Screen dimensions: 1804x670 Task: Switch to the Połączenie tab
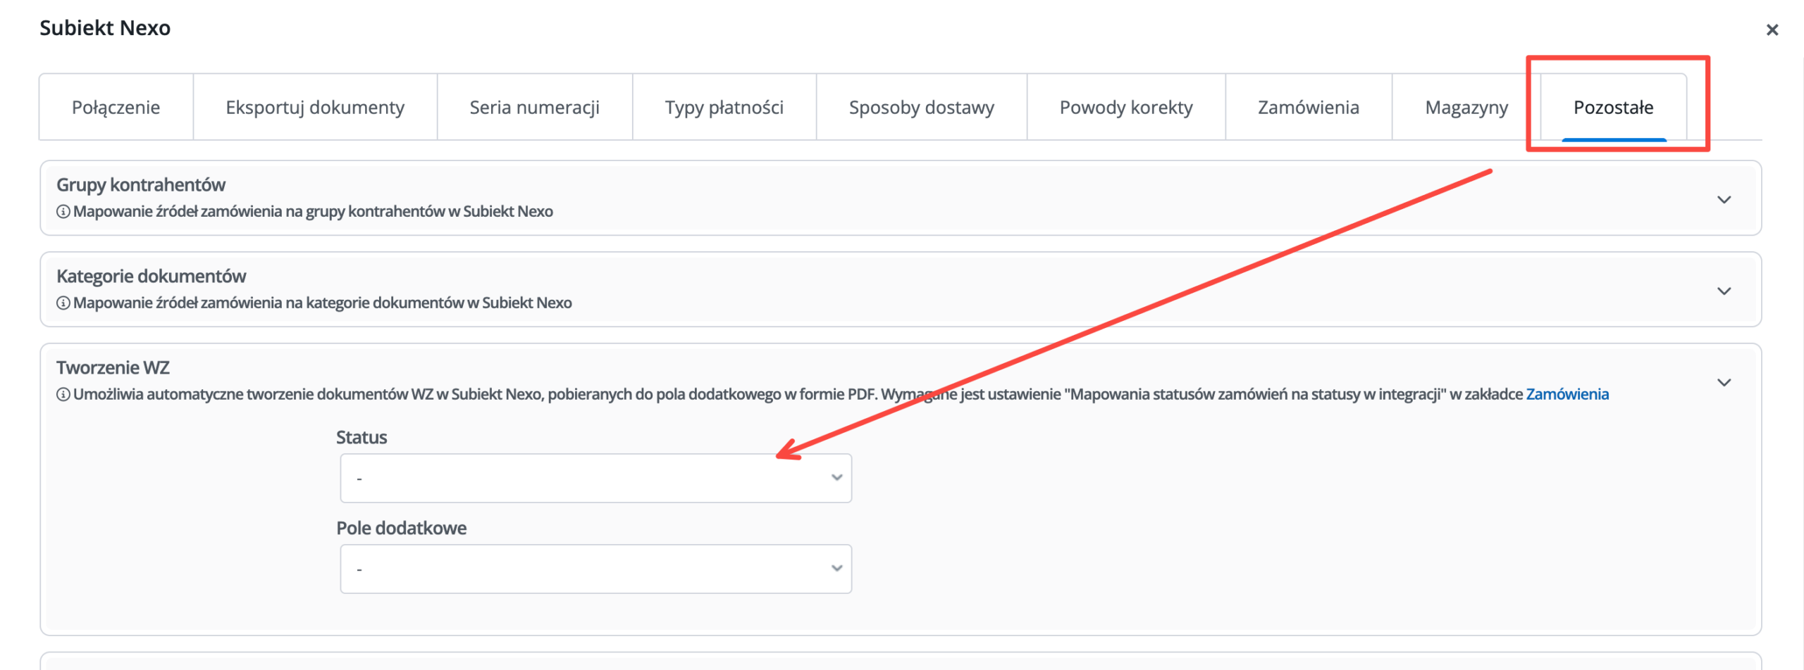pyautogui.click(x=116, y=108)
